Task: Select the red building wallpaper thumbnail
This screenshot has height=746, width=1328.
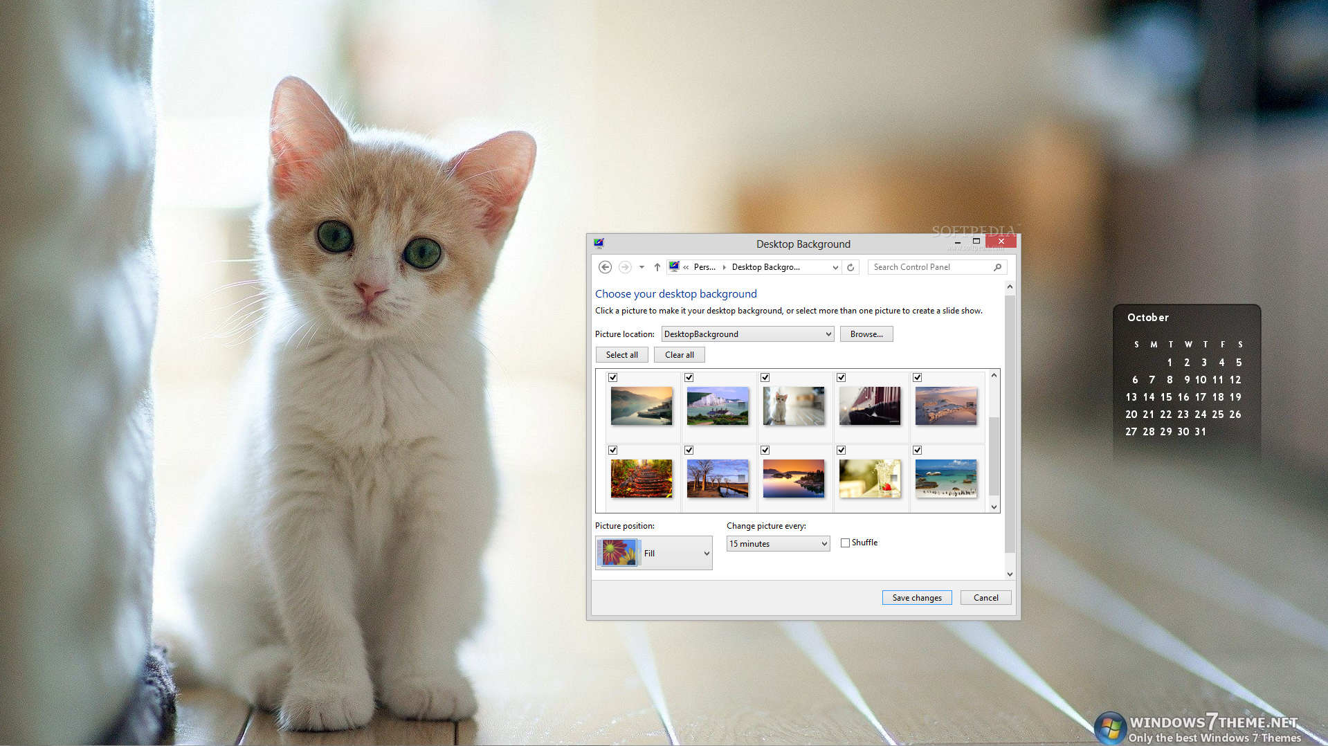Action: tap(870, 406)
